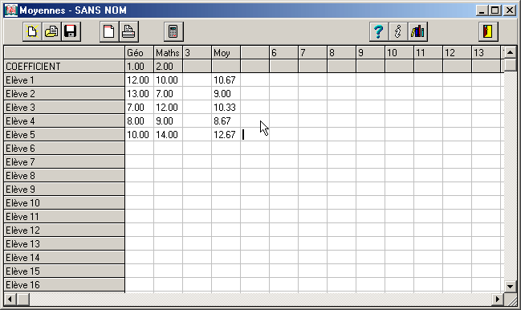The image size is (521, 310).
Task: Click the vertical scrollbar down arrow
Action: pos(510,286)
